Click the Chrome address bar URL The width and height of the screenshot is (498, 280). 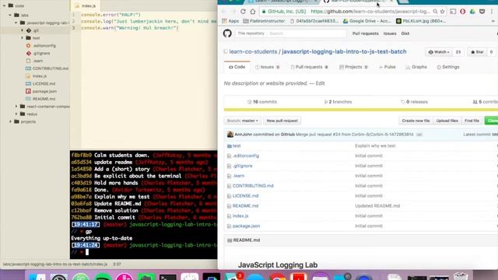pos(370,12)
